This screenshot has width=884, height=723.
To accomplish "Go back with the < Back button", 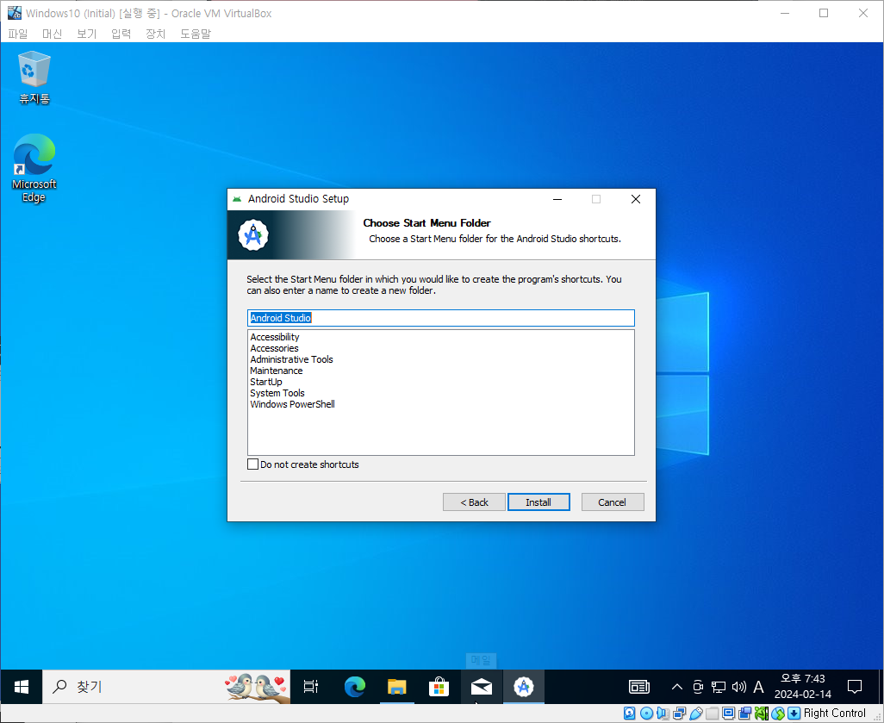I will (x=474, y=502).
